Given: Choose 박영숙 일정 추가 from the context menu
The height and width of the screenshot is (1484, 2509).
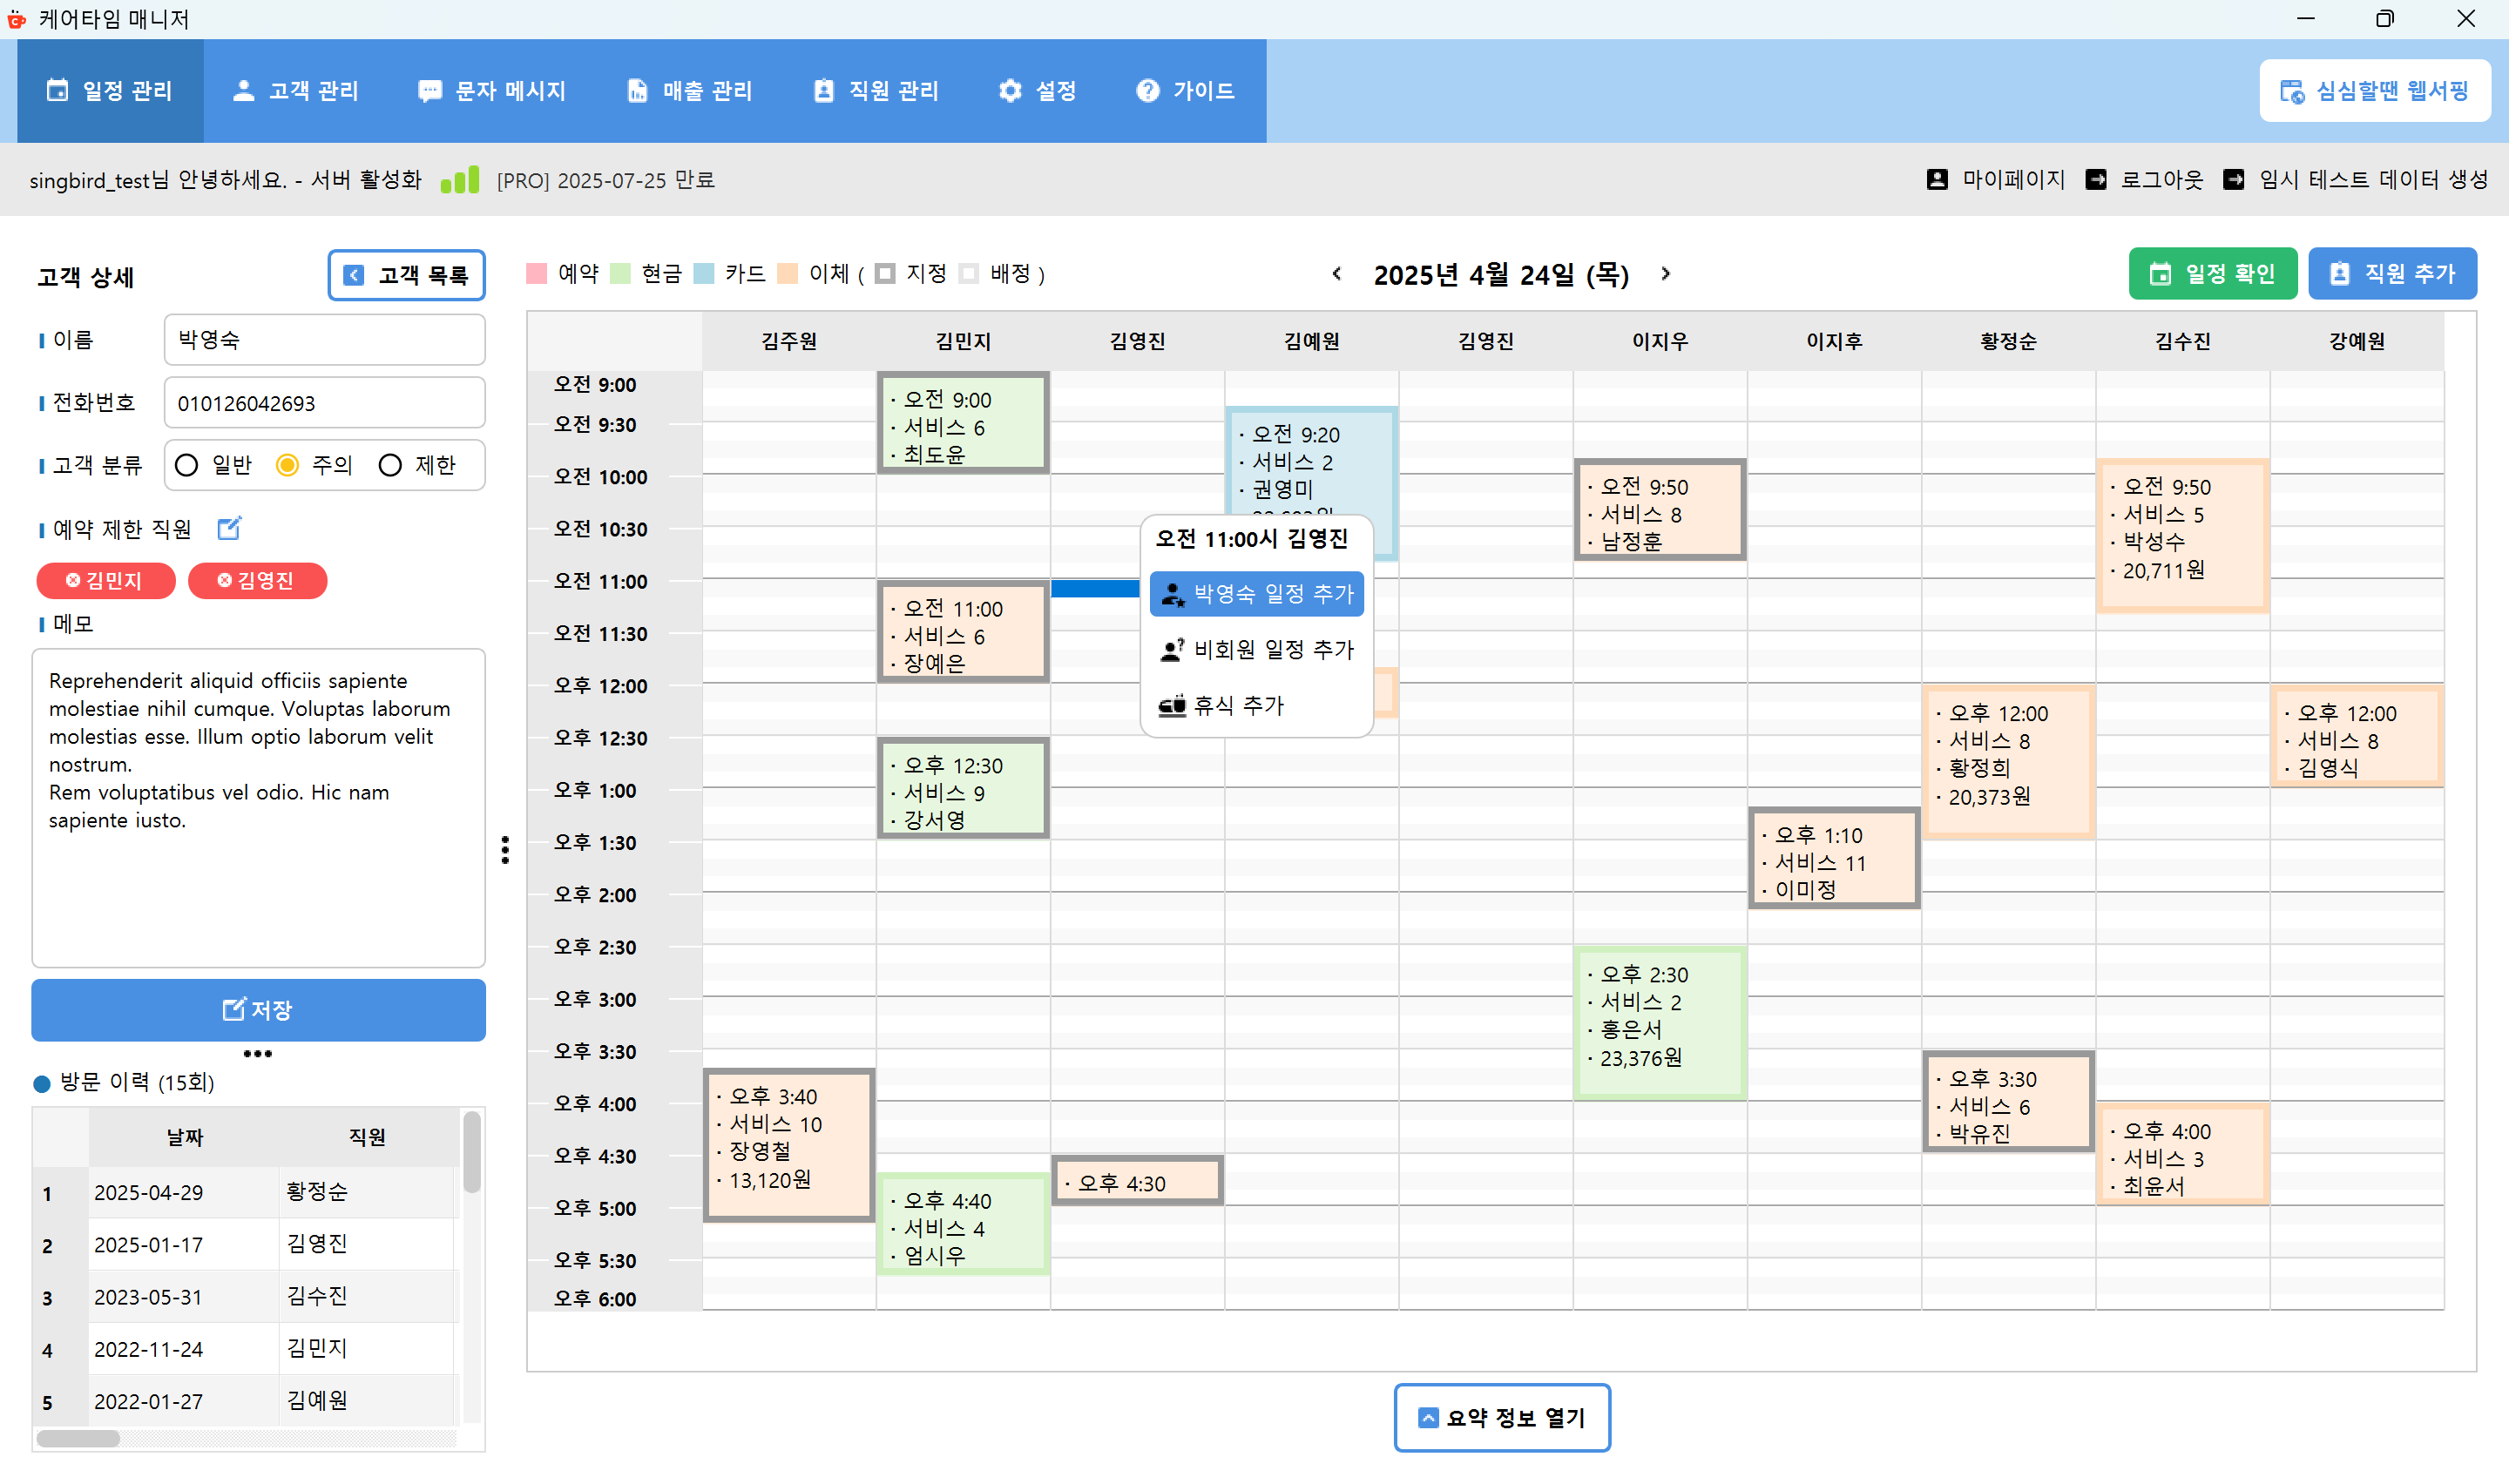Looking at the screenshot, I should coord(1256,594).
